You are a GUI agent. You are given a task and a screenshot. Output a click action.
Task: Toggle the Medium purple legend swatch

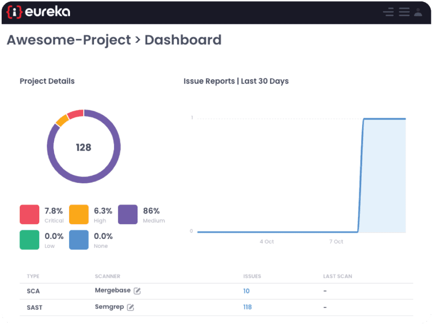[128, 214]
